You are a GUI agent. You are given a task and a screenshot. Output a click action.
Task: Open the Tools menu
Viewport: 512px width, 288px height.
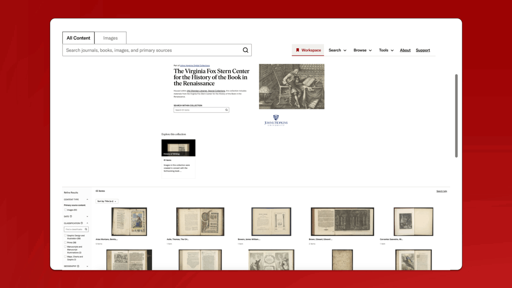click(386, 50)
